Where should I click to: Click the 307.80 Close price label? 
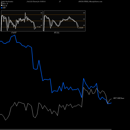119,98
